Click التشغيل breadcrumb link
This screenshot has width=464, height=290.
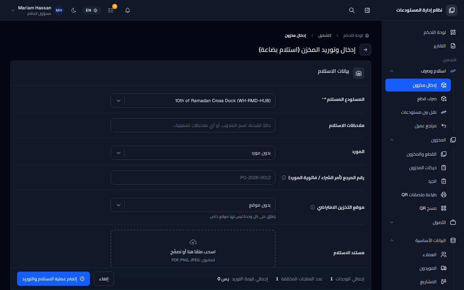click(325, 35)
